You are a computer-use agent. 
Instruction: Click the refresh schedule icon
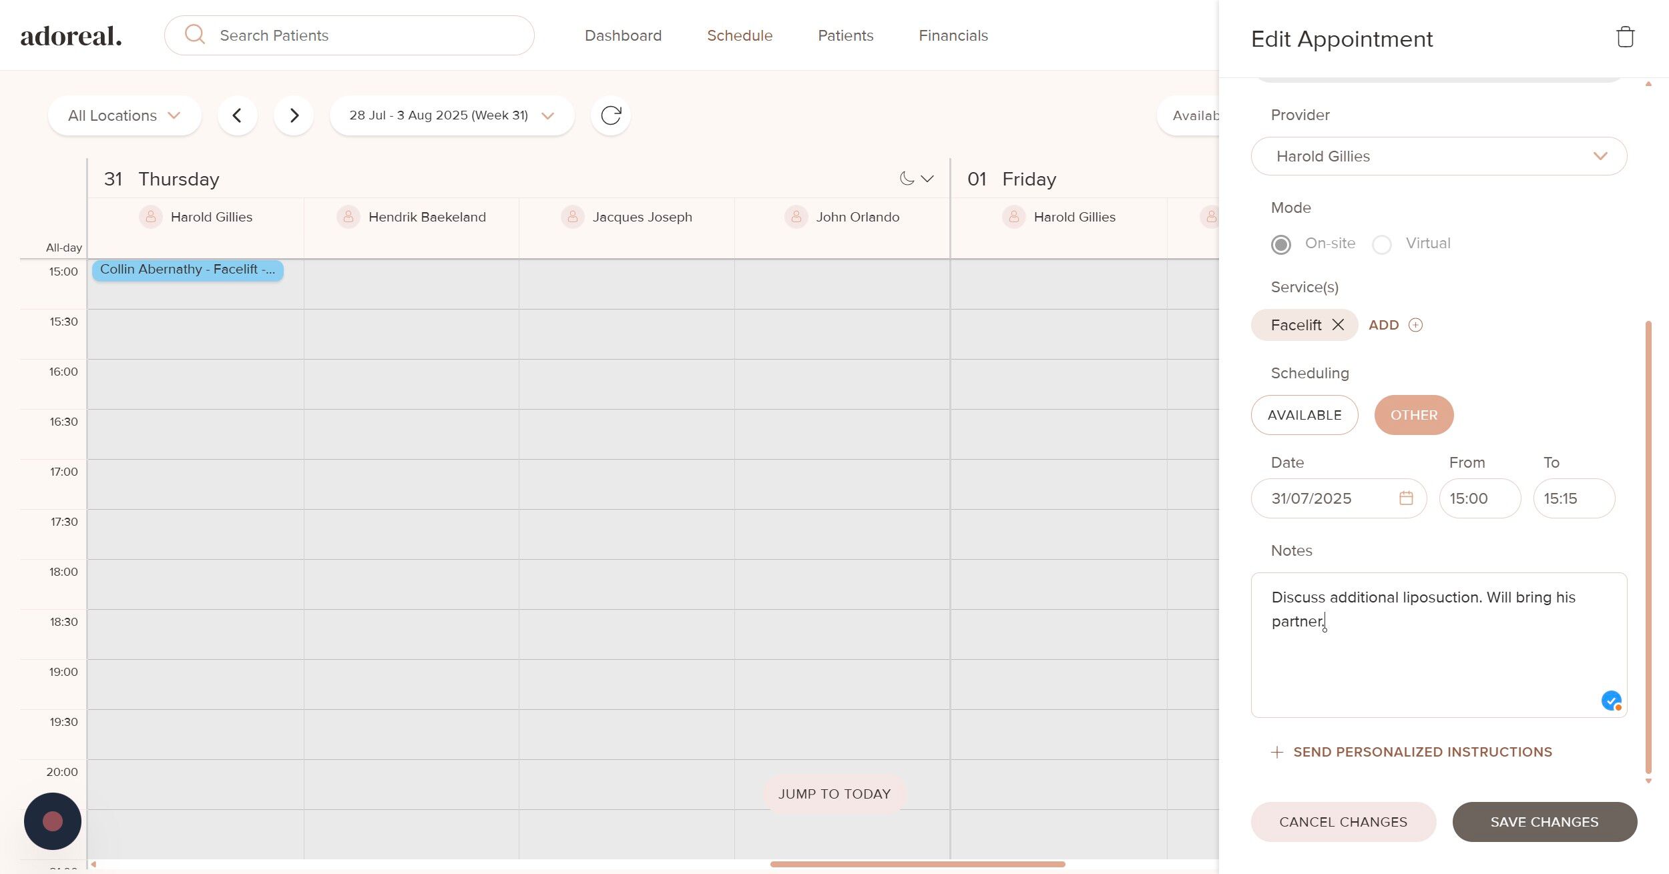610,115
